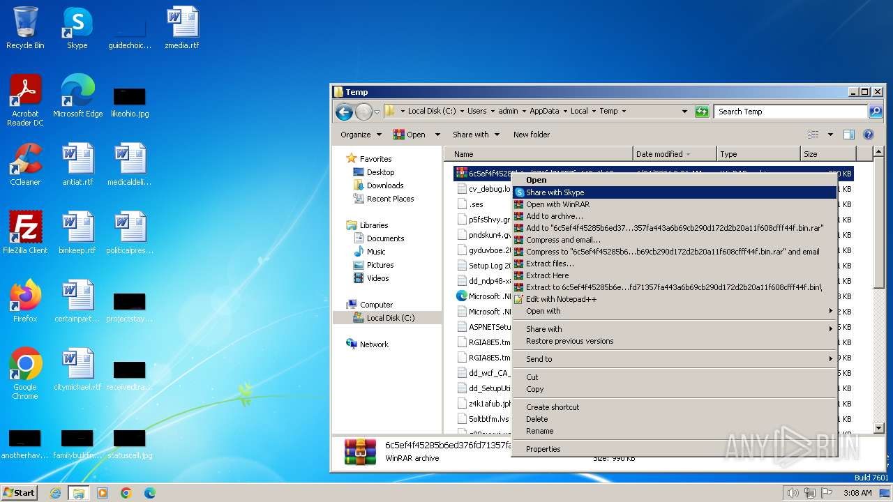The height and width of the screenshot is (502, 893).
Task: Click Edge icon on taskbar
Action: (150, 493)
